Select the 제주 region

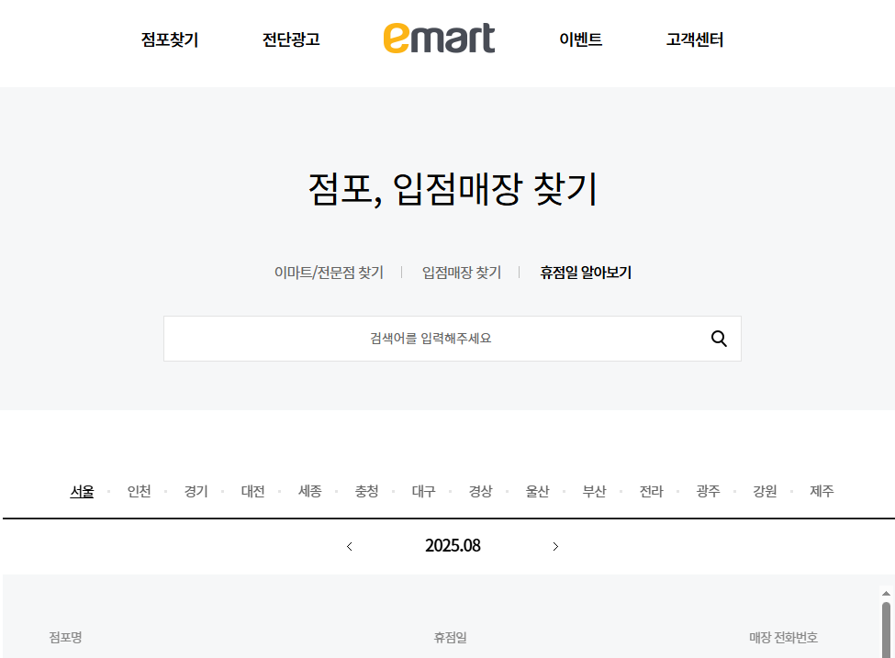tap(822, 491)
